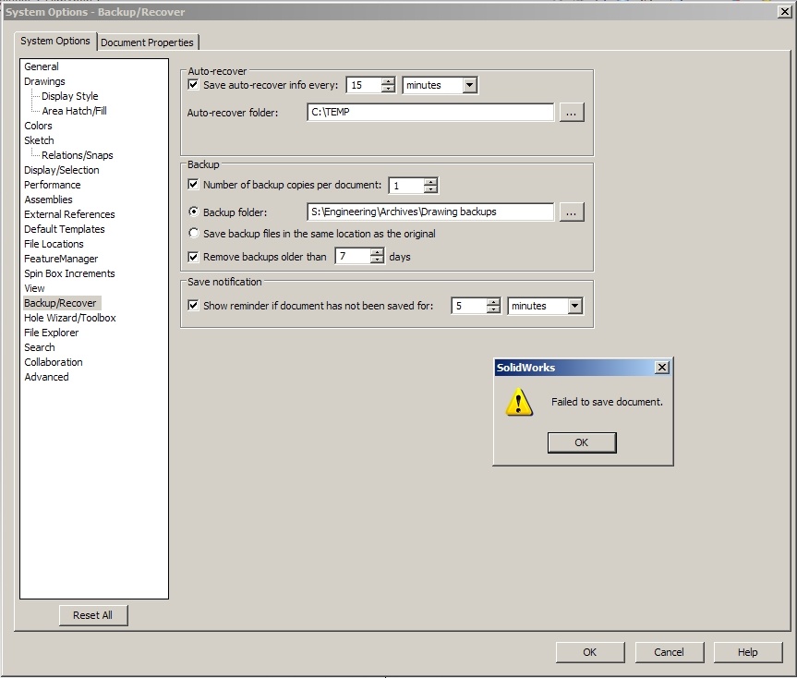The width and height of the screenshot is (797, 678).
Task: Select Collaboration option
Action: click(x=54, y=362)
